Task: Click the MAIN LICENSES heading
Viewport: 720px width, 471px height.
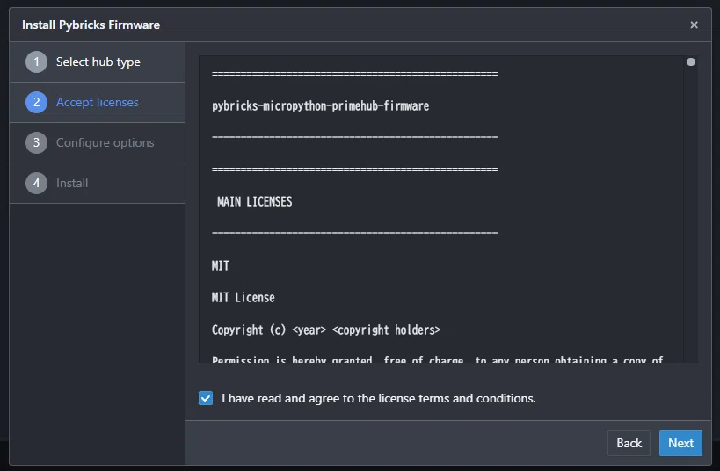Action: pos(254,202)
